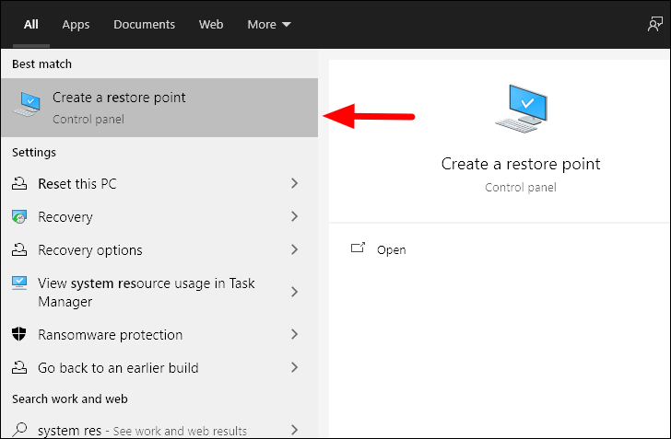Viewport: 671px width, 439px height.
Task: Open the More dropdown filter
Action: pos(269,24)
